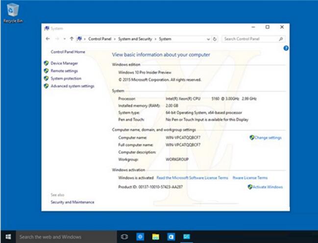Select System and Security breadcrumb
Screen dimensions: 318x243
(135, 39)
